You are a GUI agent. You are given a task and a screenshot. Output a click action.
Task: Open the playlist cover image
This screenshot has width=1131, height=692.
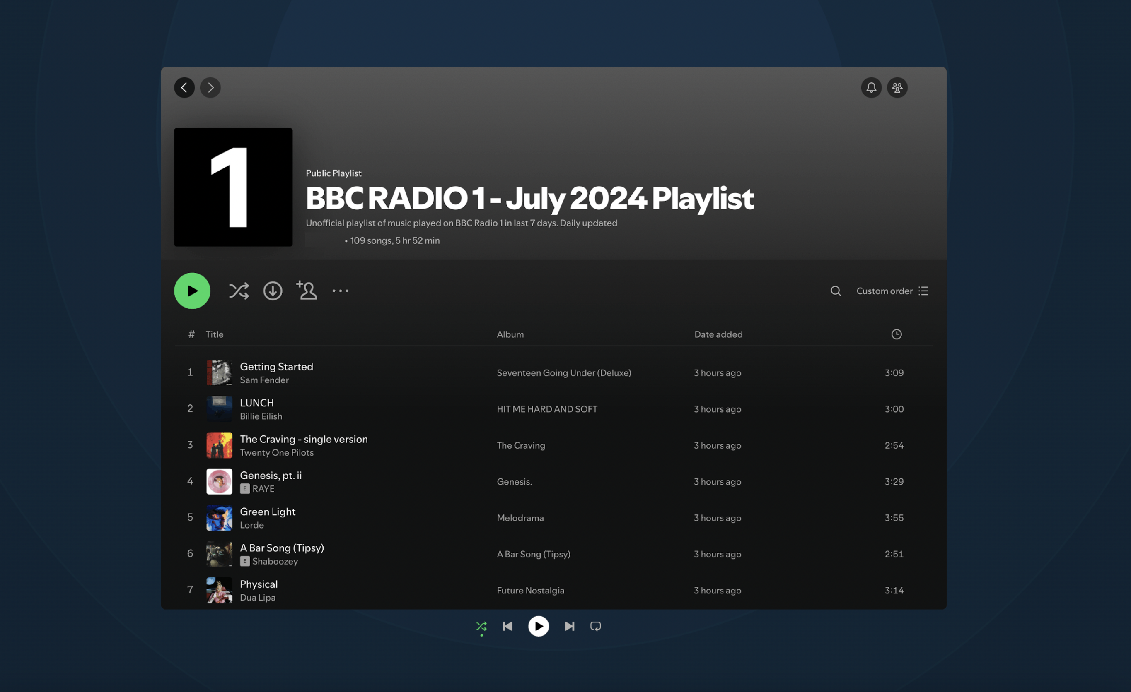(233, 187)
